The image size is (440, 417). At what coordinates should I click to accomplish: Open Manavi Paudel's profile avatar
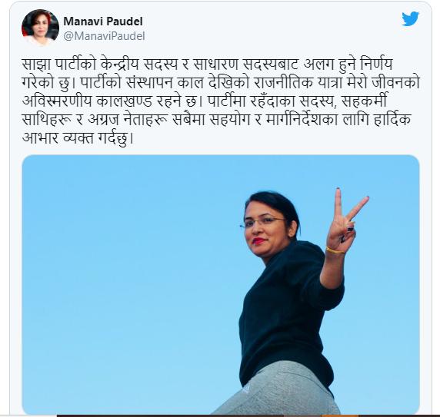point(40,28)
